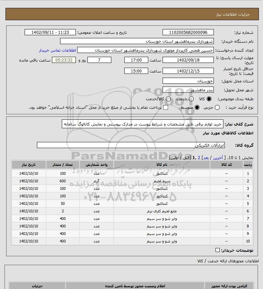Click the الزامی بودن ارائه مجوز column header

(229, 286)
